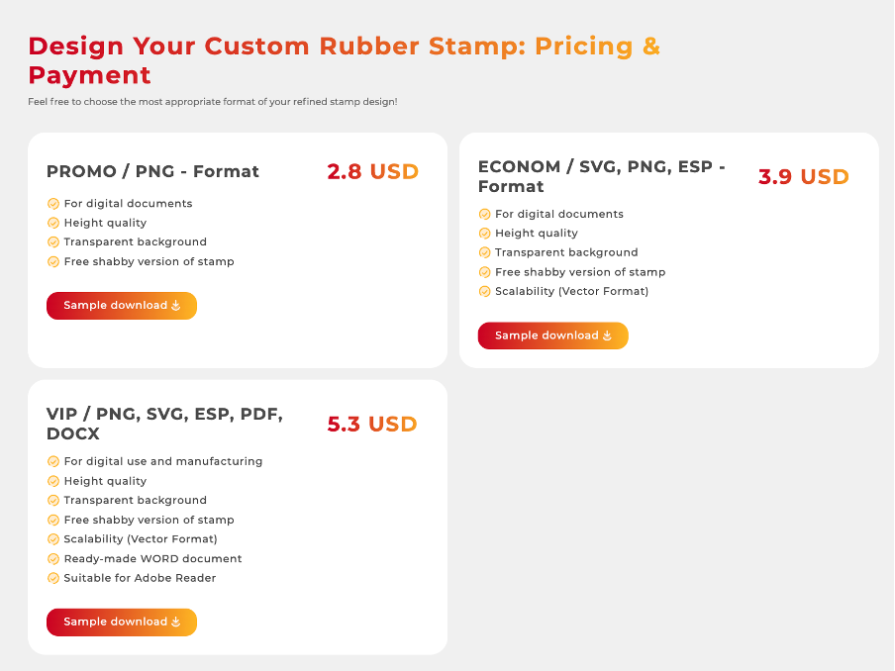Image resolution: width=895 pixels, height=671 pixels.
Task: Click the checkmark beside 'Ready-made WORD document' in VIP plan
Action: [x=52, y=558]
